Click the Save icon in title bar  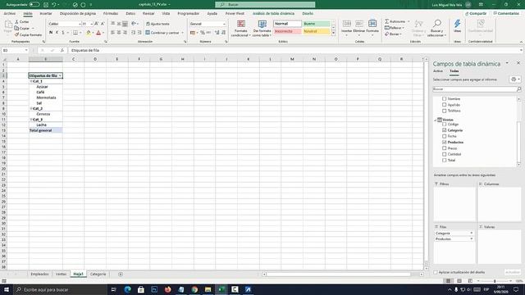[x=46, y=5]
